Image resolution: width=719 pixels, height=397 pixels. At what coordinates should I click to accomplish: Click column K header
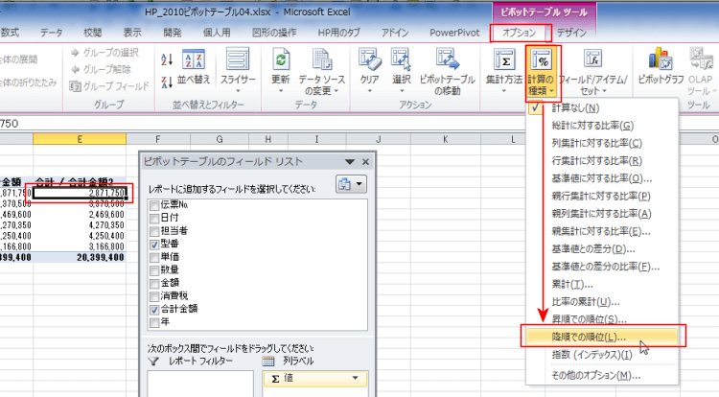445,139
